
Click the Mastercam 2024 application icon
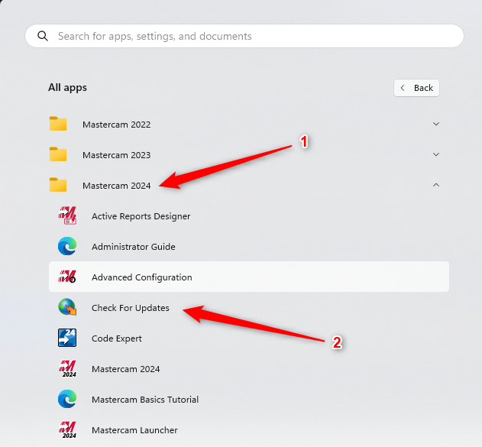67,368
